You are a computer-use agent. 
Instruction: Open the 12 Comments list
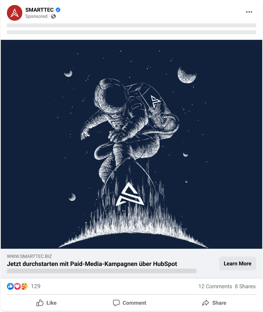point(215,286)
